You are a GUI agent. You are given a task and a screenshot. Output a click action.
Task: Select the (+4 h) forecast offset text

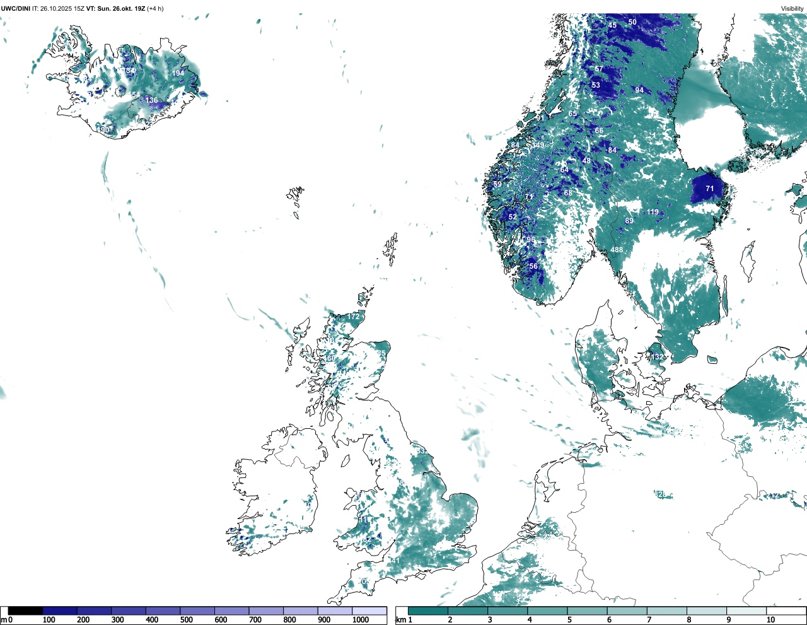point(156,9)
